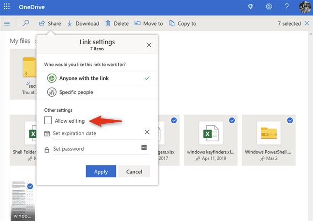Click the globe icon for Anyone with link
Image resolution: width=313 pixels, height=221 pixels.
pyautogui.click(x=52, y=78)
